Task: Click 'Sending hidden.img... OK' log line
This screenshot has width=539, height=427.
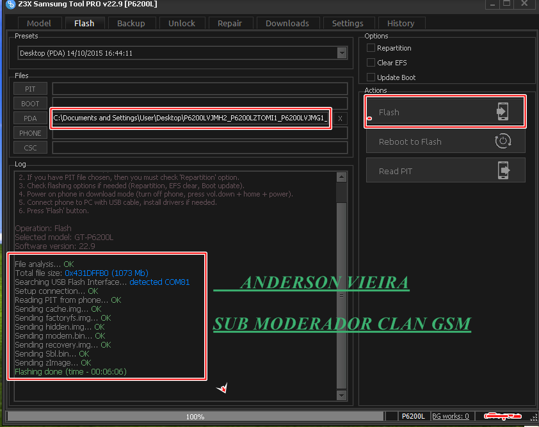Action: click(60, 327)
